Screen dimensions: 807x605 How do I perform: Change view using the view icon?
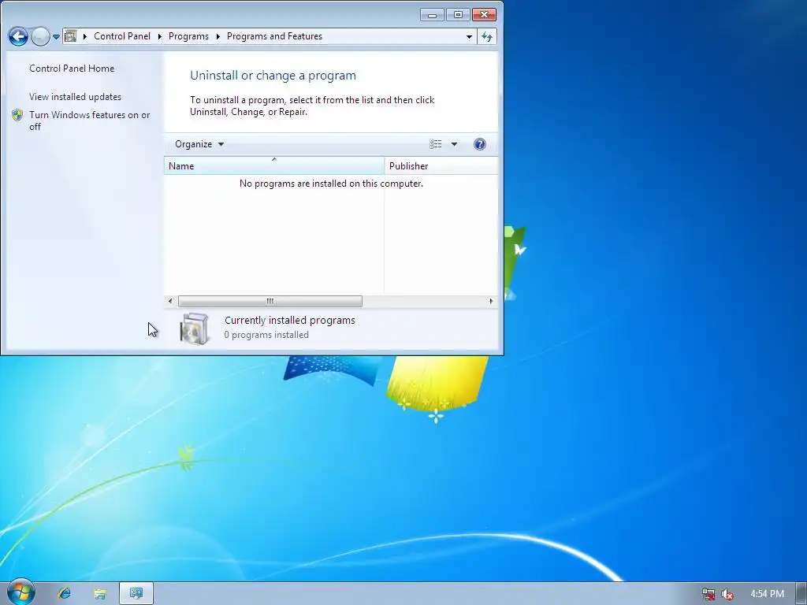(435, 144)
